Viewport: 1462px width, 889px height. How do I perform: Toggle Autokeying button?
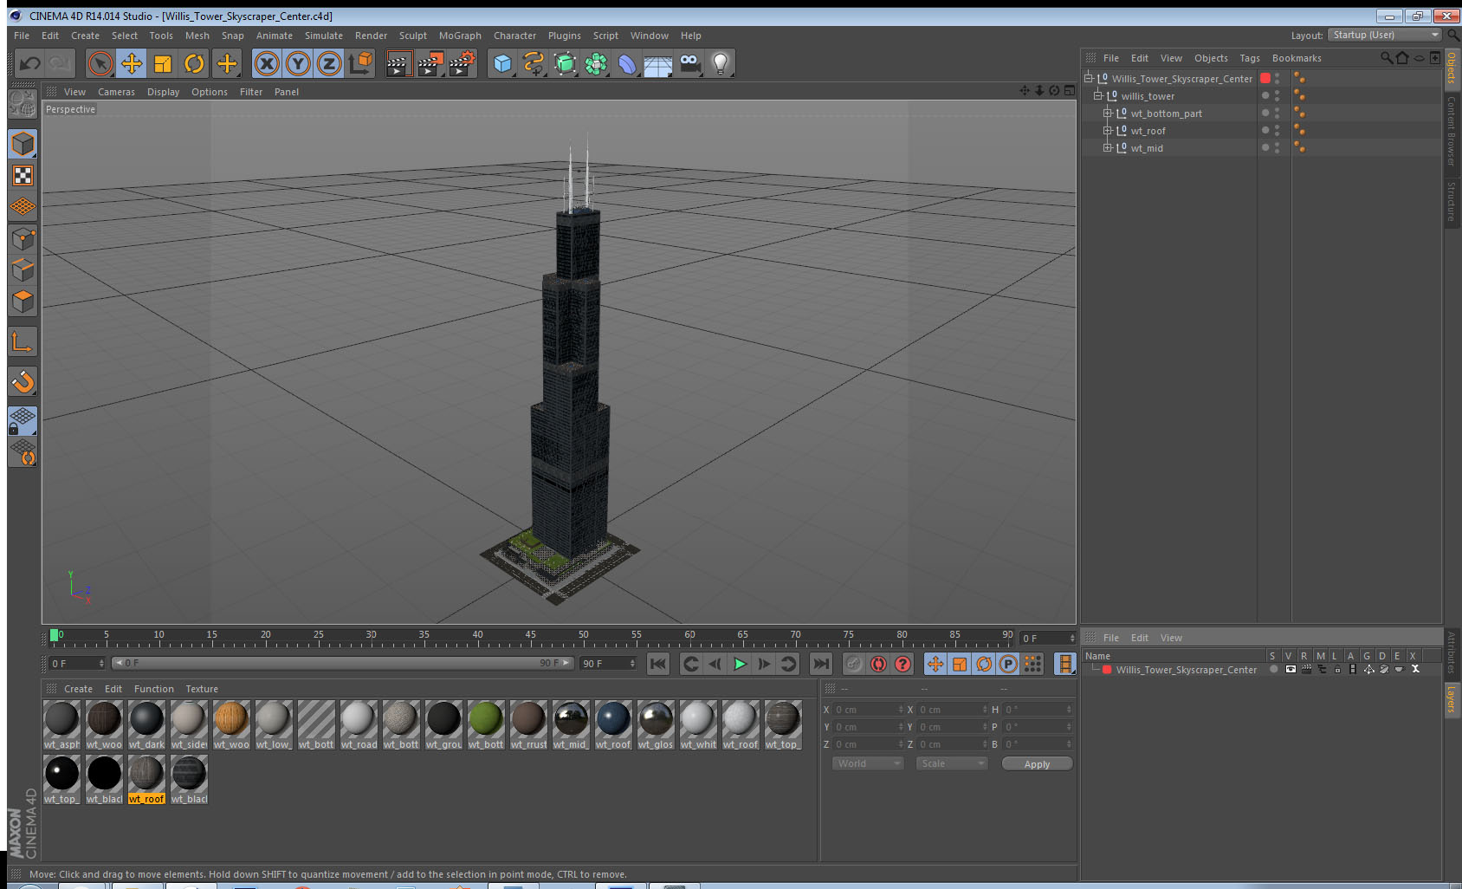click(878, 664)
